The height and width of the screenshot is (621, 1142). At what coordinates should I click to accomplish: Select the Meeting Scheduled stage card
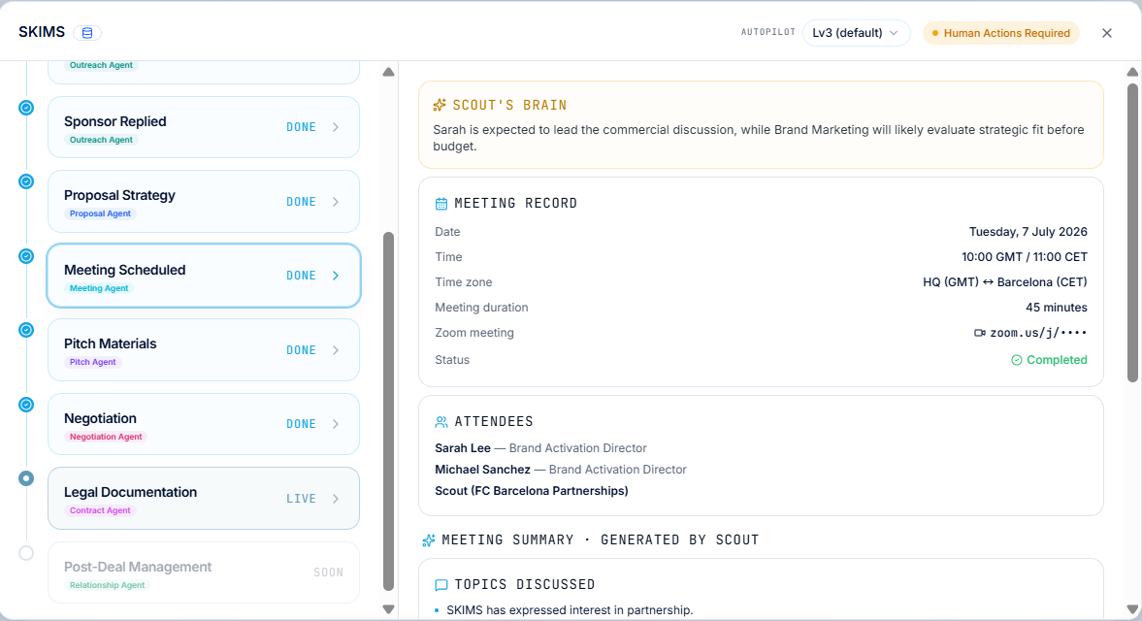[x=204, y=276]
